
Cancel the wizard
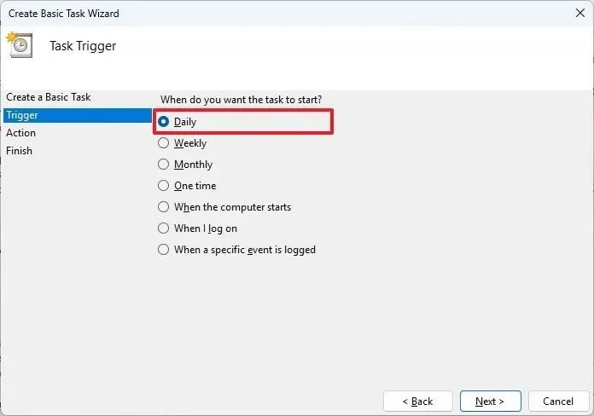(x=558, y=401)
